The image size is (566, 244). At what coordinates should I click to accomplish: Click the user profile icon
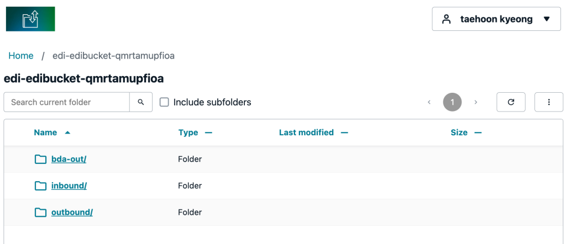pyautogui.click(x=447, y=19)
